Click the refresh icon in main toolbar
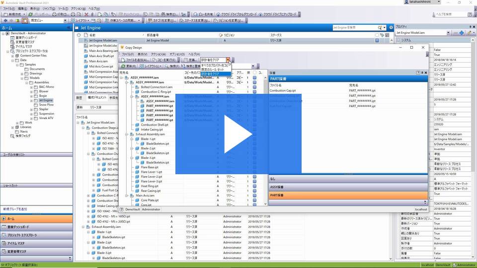Viewport: 477px width, 268px height. tap(30, 14)
